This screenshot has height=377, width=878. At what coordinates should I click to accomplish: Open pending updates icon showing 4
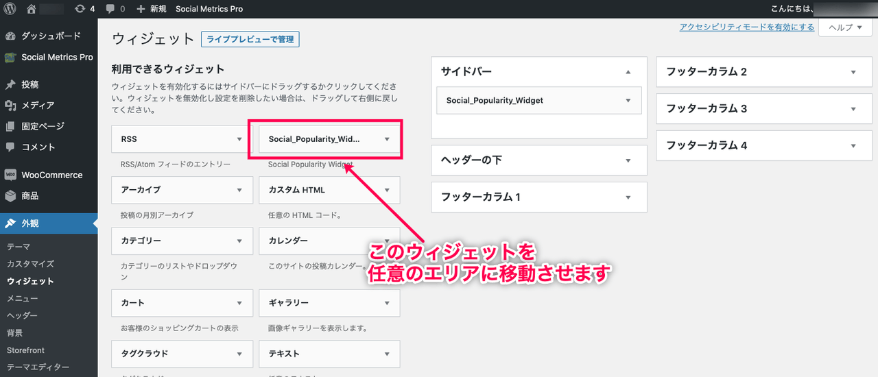(x=84, y=9)
